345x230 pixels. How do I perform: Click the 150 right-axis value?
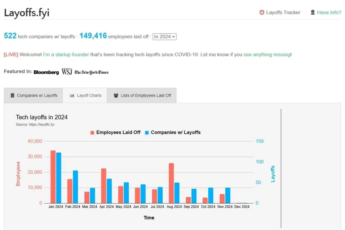pos(260,141)
